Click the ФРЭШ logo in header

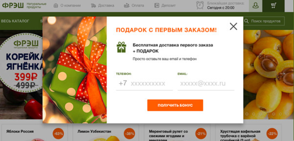tap(13, 5)
